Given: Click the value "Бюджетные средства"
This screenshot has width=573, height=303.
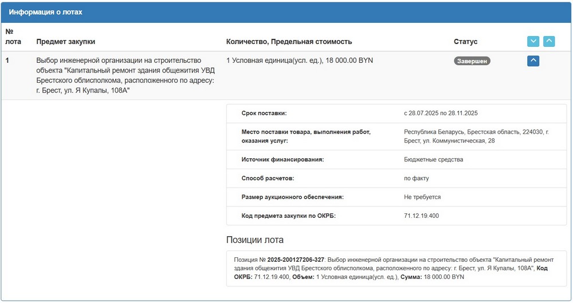Looking at the screenshot, I should click(x=433, y=160).
